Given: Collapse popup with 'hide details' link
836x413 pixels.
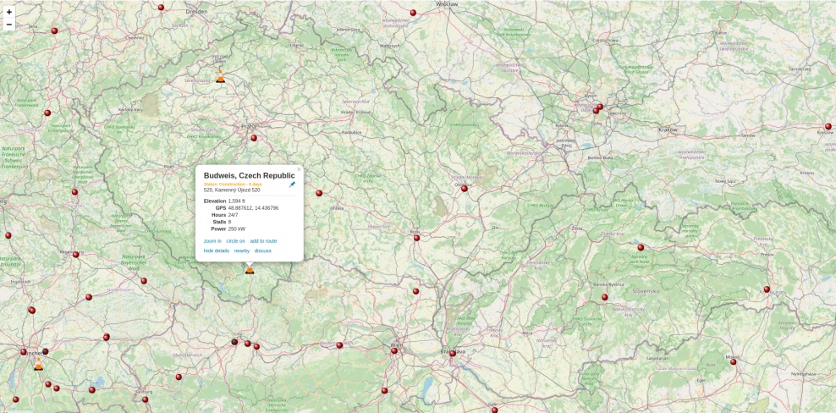Looking at the screenshot, I should 217,251.
